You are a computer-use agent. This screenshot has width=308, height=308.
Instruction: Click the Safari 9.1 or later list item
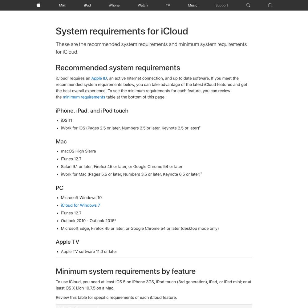coord(122,167)
